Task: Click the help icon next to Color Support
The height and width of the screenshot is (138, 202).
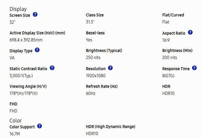Action: coord(40,126)
